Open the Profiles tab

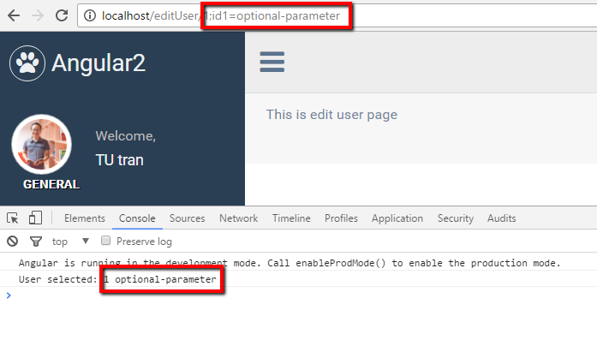tap(341, 218)
